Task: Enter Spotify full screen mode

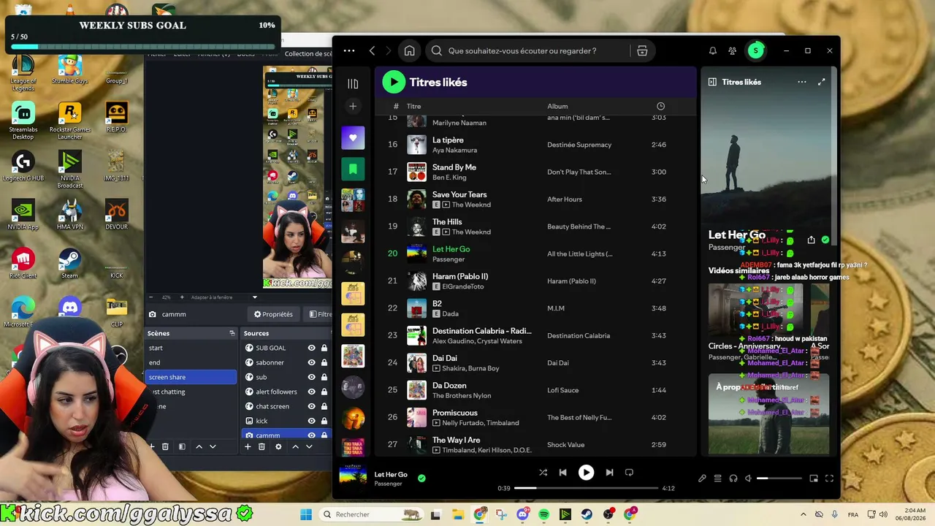Action: click(829, 479)
